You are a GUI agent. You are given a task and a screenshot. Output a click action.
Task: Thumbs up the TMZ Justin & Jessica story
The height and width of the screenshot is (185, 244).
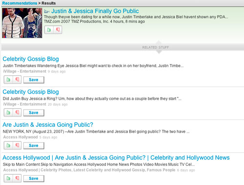click(49, 30)
